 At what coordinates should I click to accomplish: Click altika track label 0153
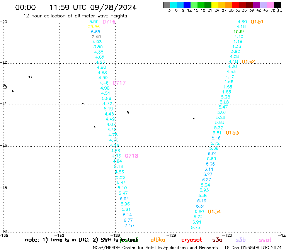(x=232, y=133)
